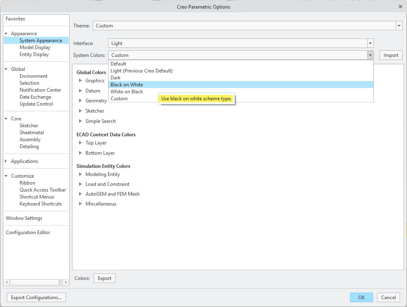Expand AutoGEM and FEM Mesh group
The width and height of the screenshot is (407, 307).
pos(81,194)
